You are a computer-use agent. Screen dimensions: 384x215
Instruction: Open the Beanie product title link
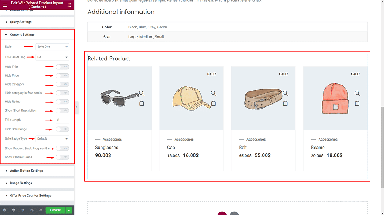point(318,148)
